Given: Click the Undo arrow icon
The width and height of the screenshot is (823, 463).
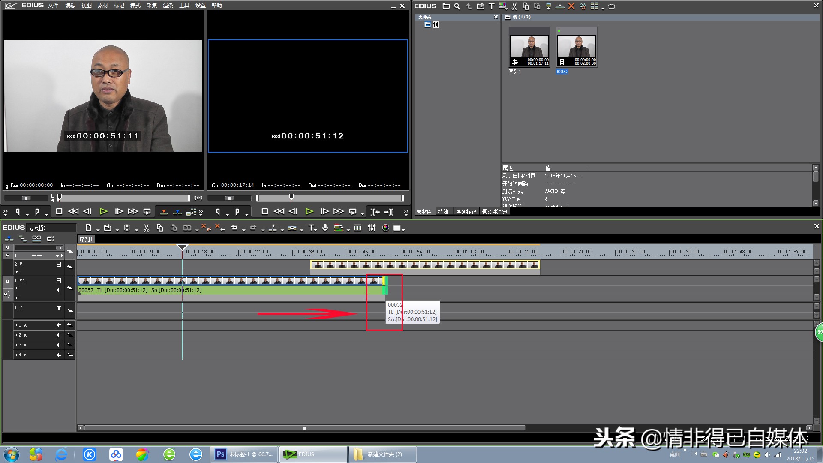Looking at the screenshot, I should 234,228.
